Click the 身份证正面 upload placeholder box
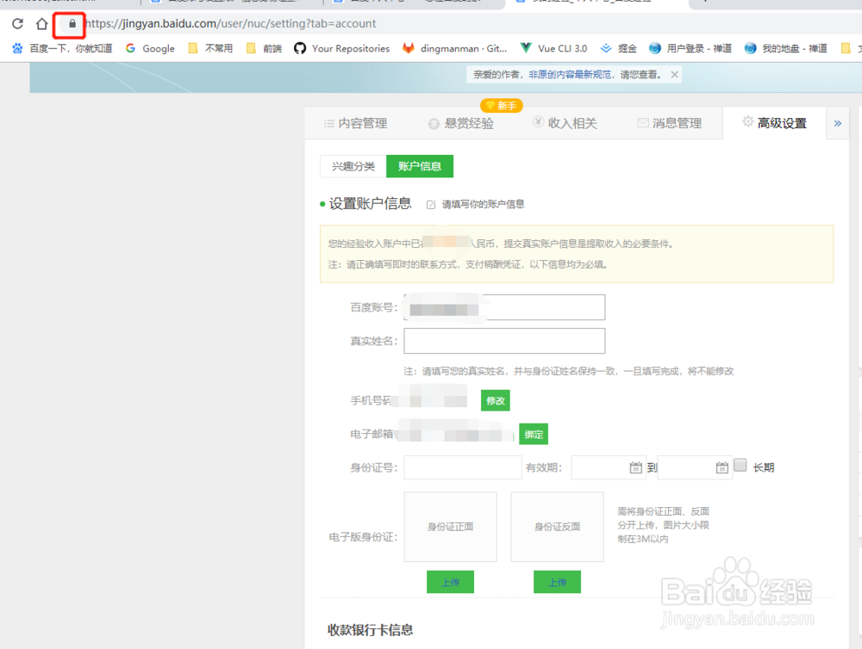Viewport: 862px width, 649px height. pyautogui.click(x=450, y=528)
